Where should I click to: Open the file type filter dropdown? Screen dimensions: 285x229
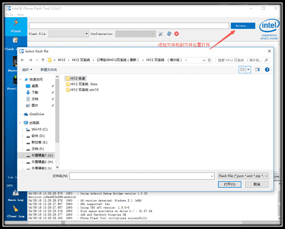pyautogui.click(x=243, y=176)
